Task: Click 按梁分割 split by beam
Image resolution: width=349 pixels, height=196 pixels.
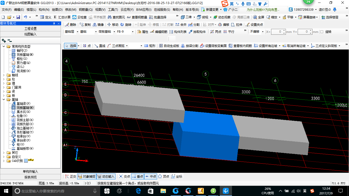Action: (x=189, y=46)
